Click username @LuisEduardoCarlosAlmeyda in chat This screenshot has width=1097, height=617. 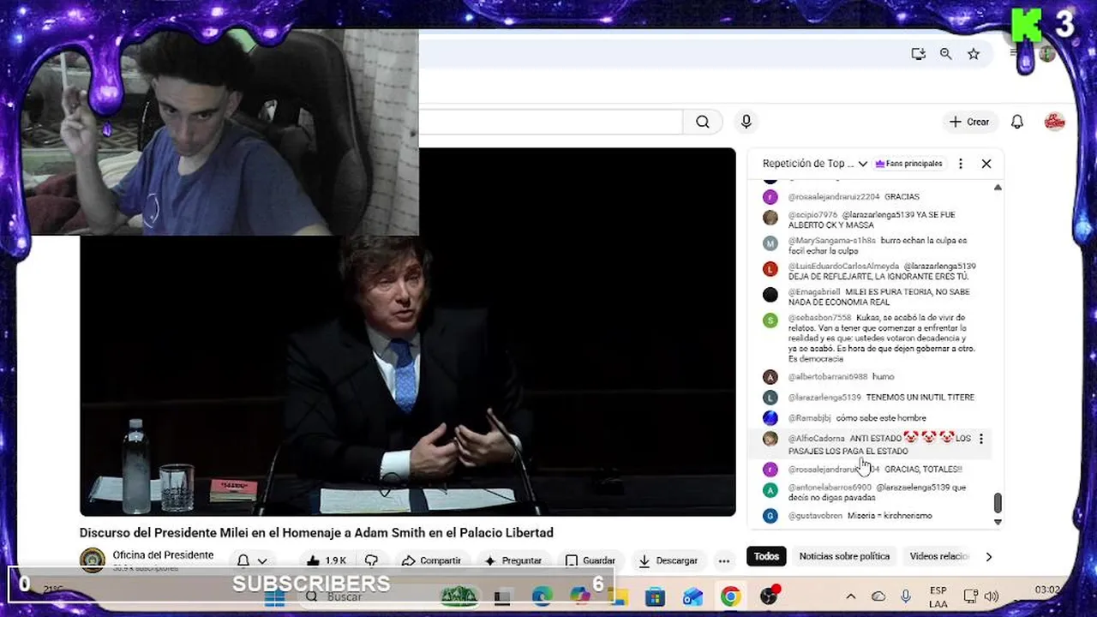coord(843,267)
